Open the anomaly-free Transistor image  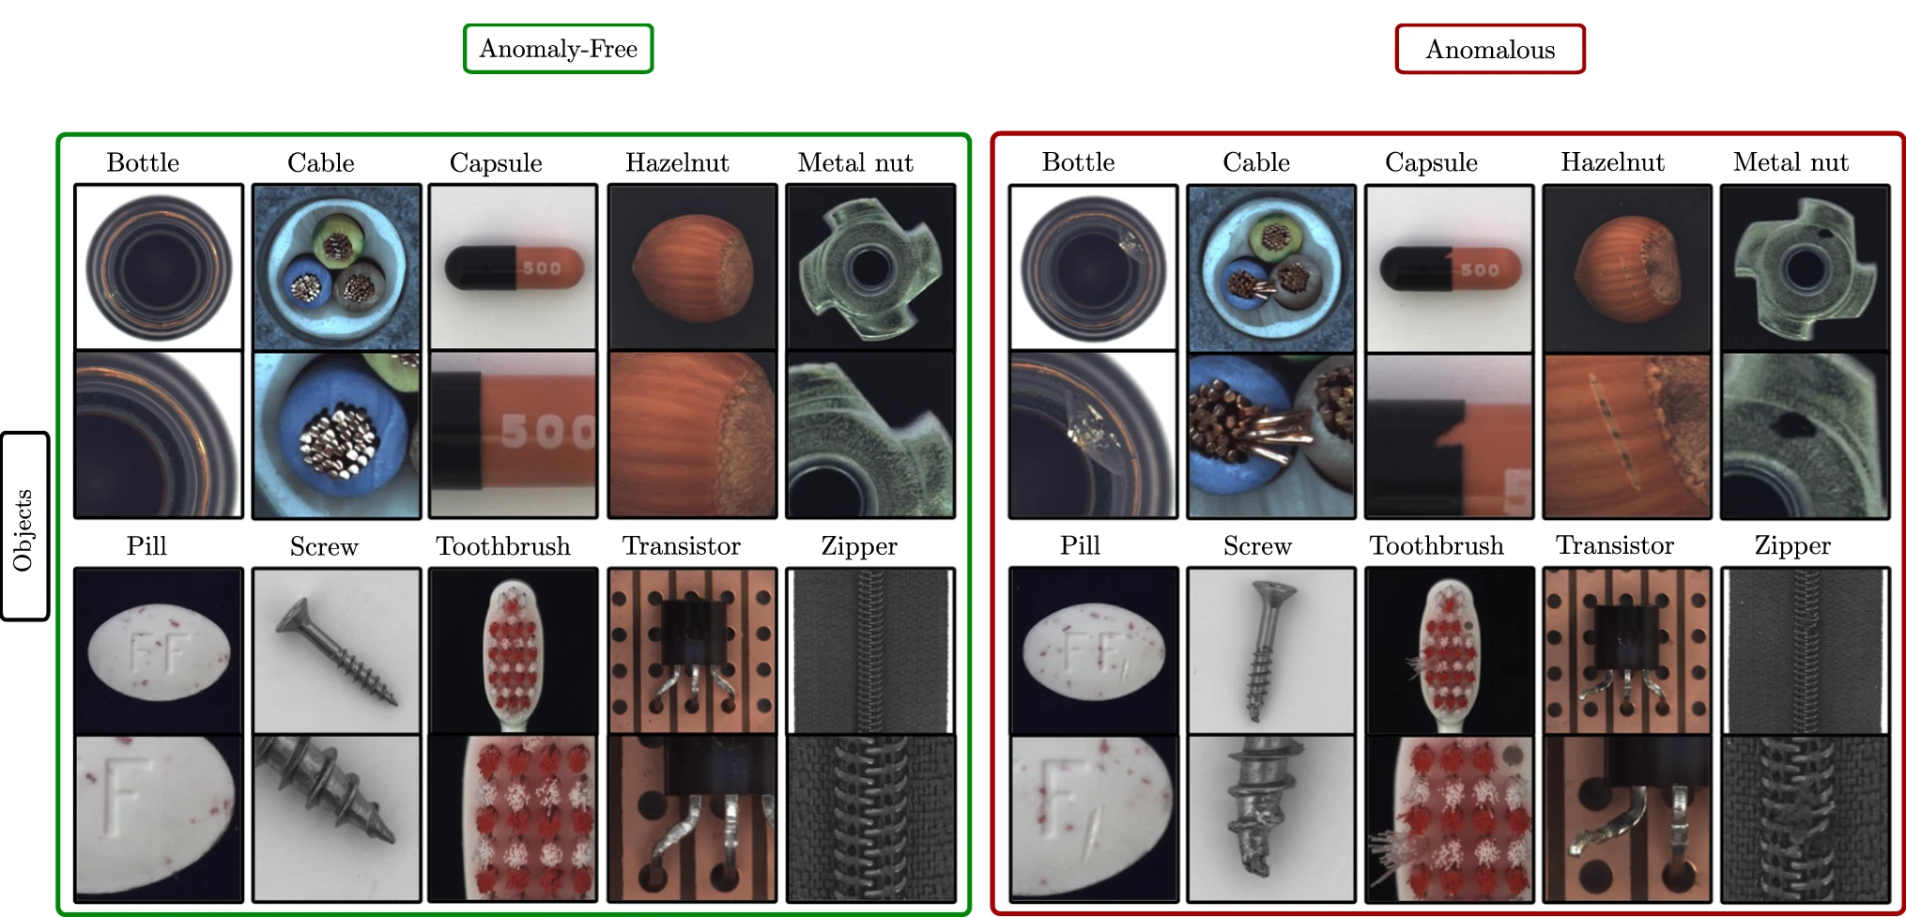pos(693,650)
